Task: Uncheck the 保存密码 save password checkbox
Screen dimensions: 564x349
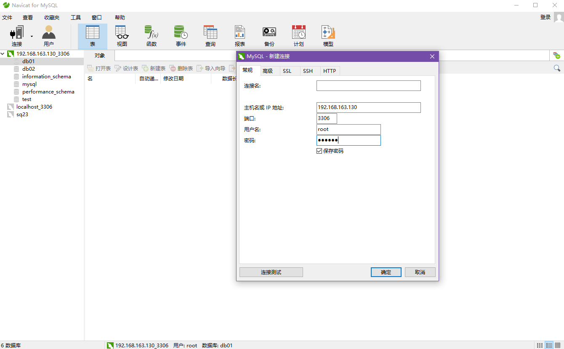Action: tap(319, 151)
